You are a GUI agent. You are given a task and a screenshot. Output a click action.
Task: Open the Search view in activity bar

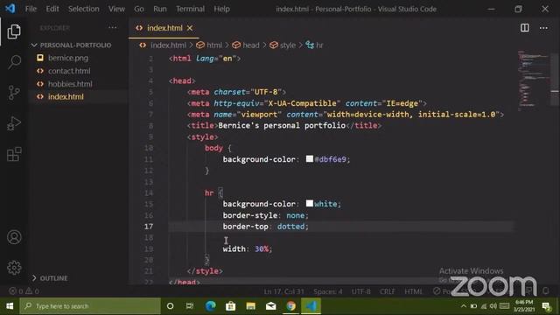(x=14, y=62)
